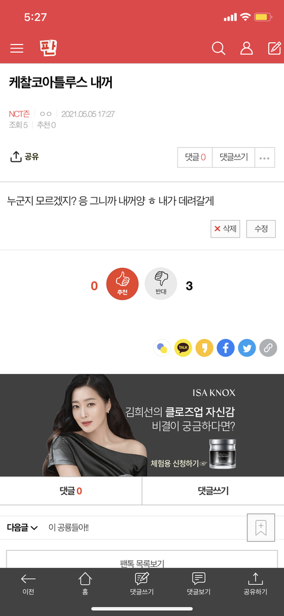Image resolution: width=284 pixels, height=616 pixels.
Task: Open the three-dot more options menu
Action: pos(265,158)
